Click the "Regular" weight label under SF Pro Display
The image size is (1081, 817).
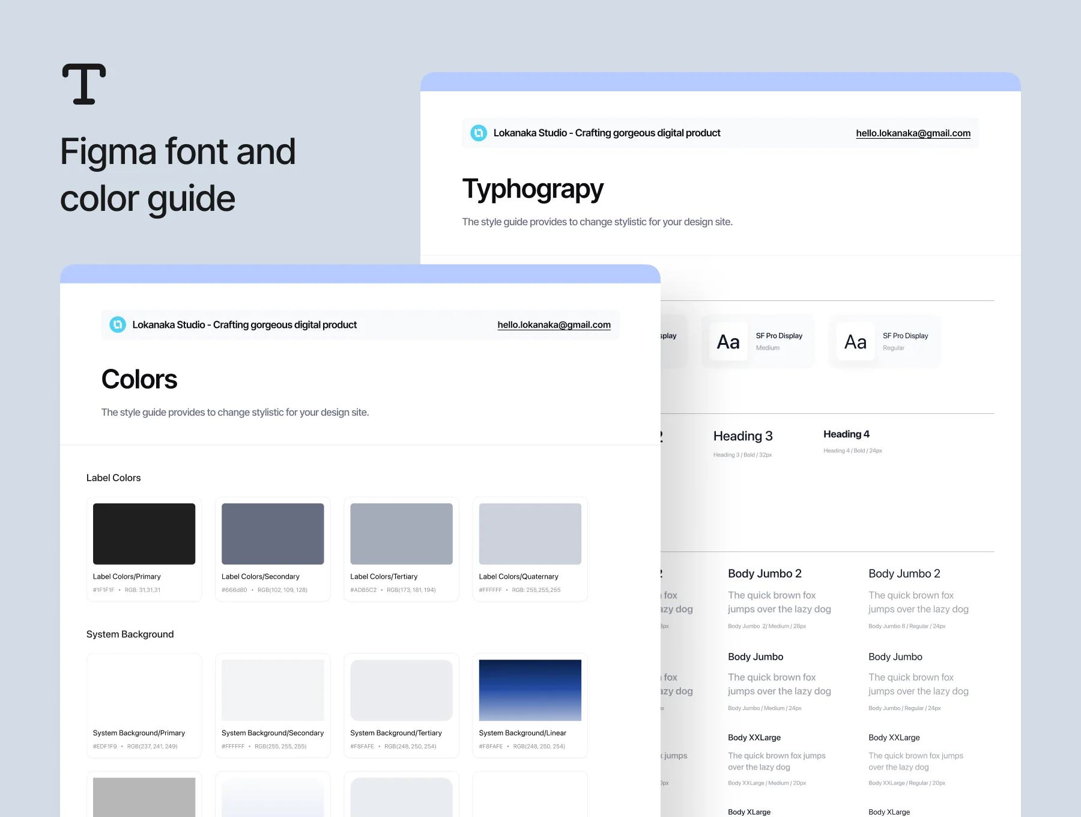[893, 348]
